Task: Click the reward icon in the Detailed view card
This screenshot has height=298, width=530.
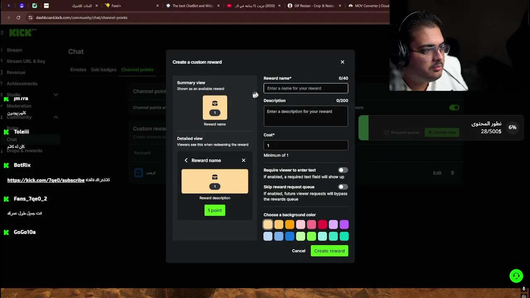Action: click(x=214, y=177)
